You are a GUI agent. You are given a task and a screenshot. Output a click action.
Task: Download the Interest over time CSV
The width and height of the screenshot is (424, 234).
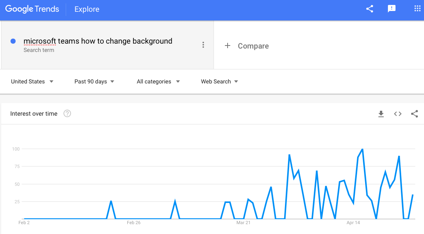pyautogui.click(x=381, y=114)
